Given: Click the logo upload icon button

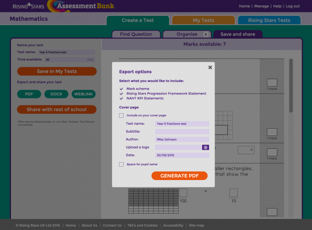Looking at the screenshot, I should coord(206,147).
